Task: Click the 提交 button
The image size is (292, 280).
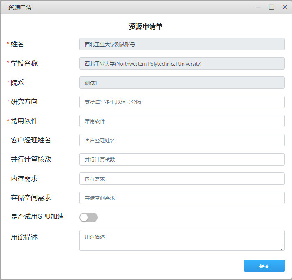Action: point(264,266)
